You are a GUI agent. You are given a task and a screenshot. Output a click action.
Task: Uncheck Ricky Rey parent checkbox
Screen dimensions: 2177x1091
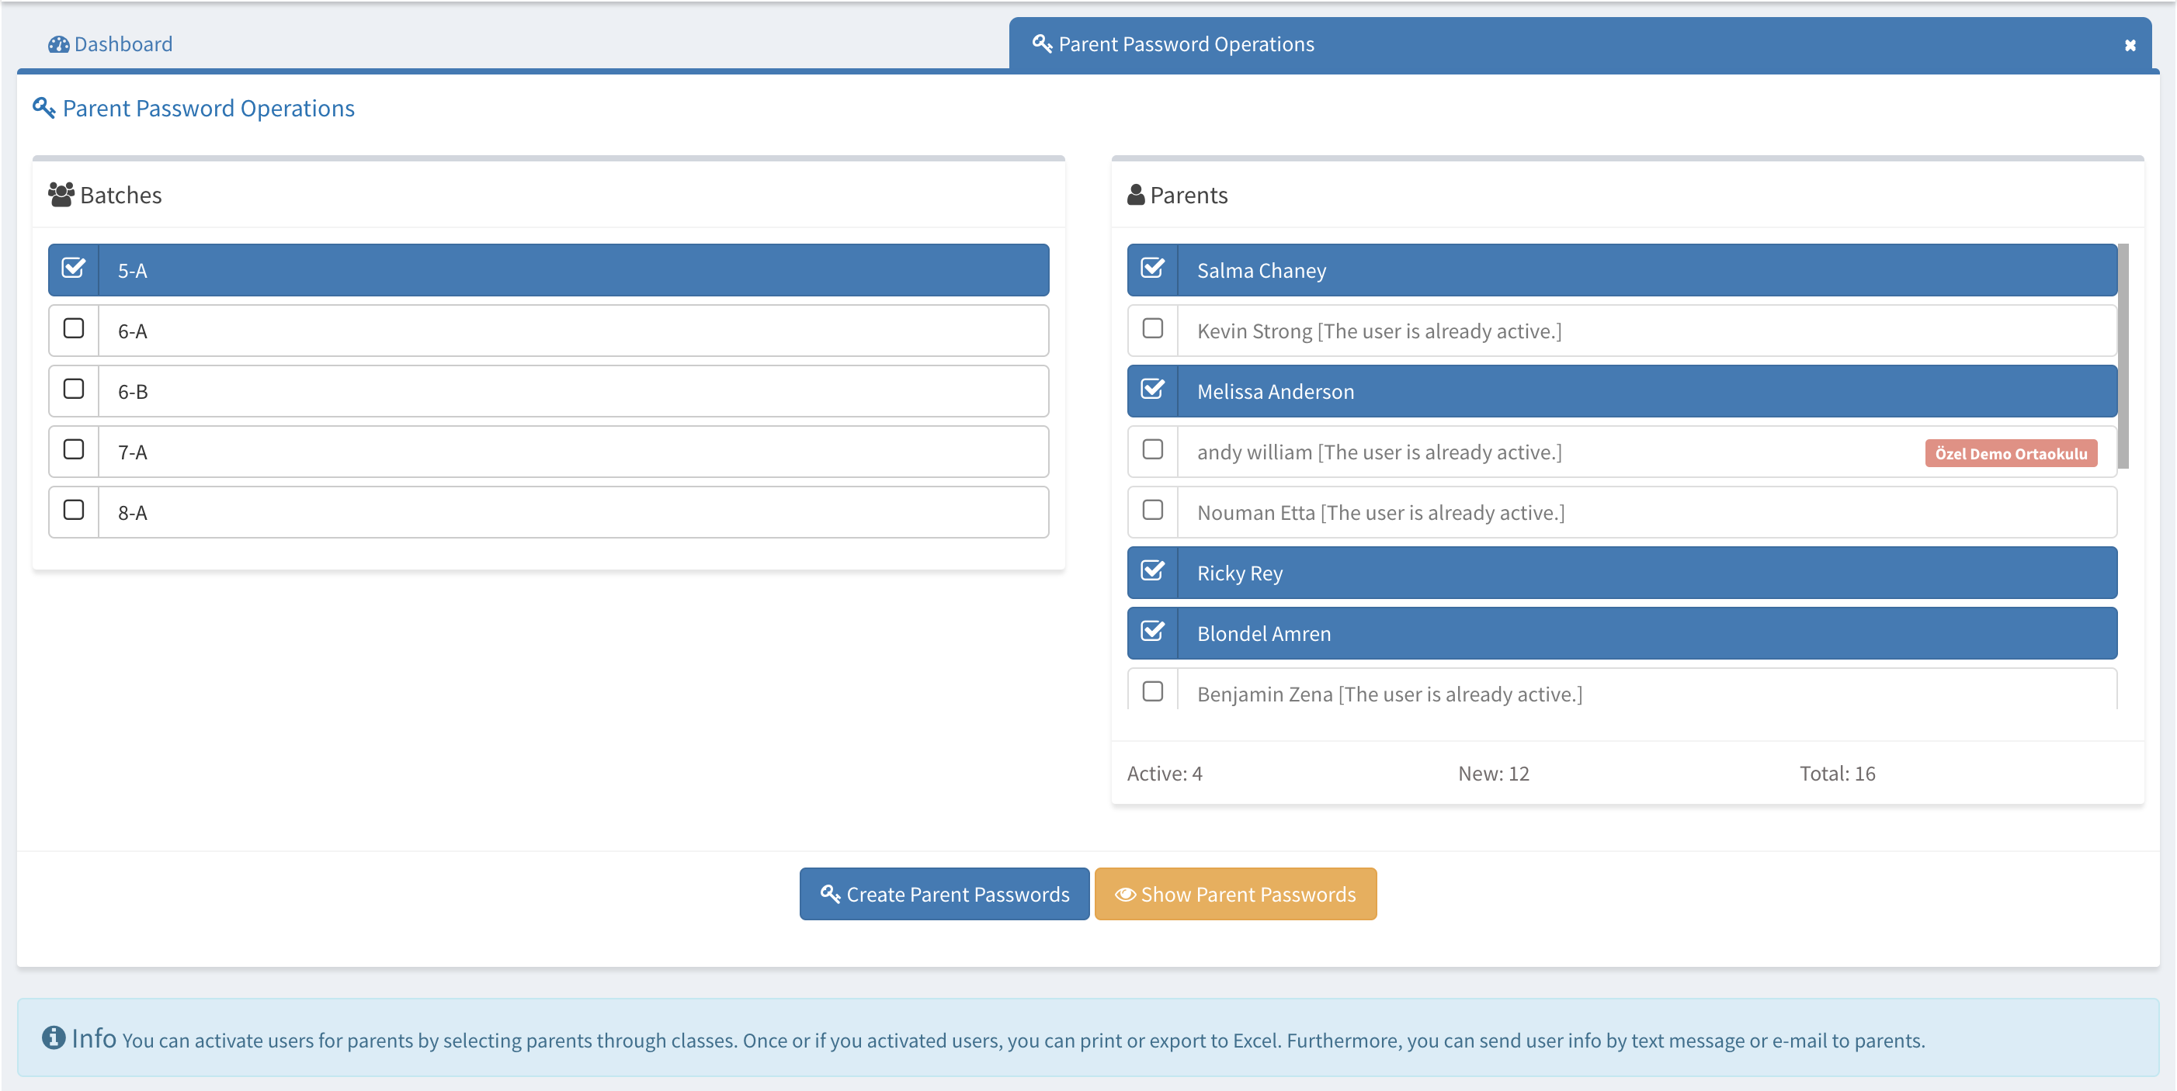click(x=1152, y=571)
